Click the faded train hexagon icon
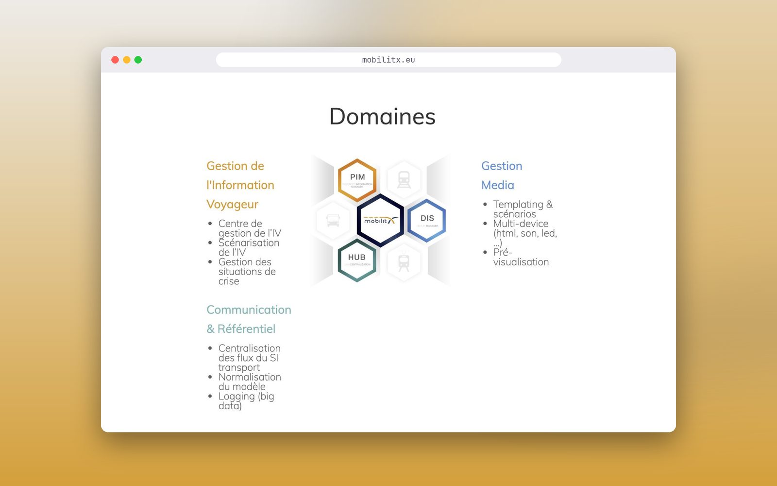The image size is (777, 486). pos(404,180)
